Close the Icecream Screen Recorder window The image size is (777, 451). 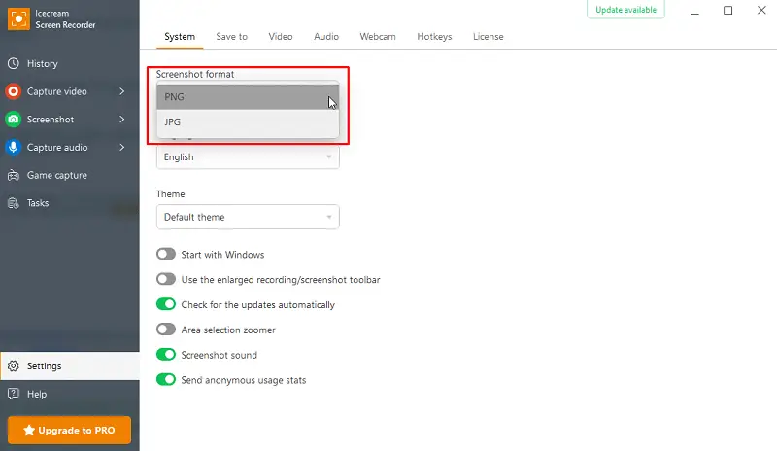(761, 10)
